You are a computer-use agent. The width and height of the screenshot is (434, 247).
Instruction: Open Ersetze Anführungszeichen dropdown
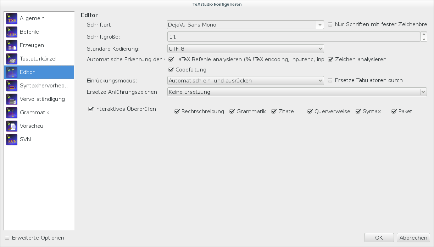(x=297, y=92)
